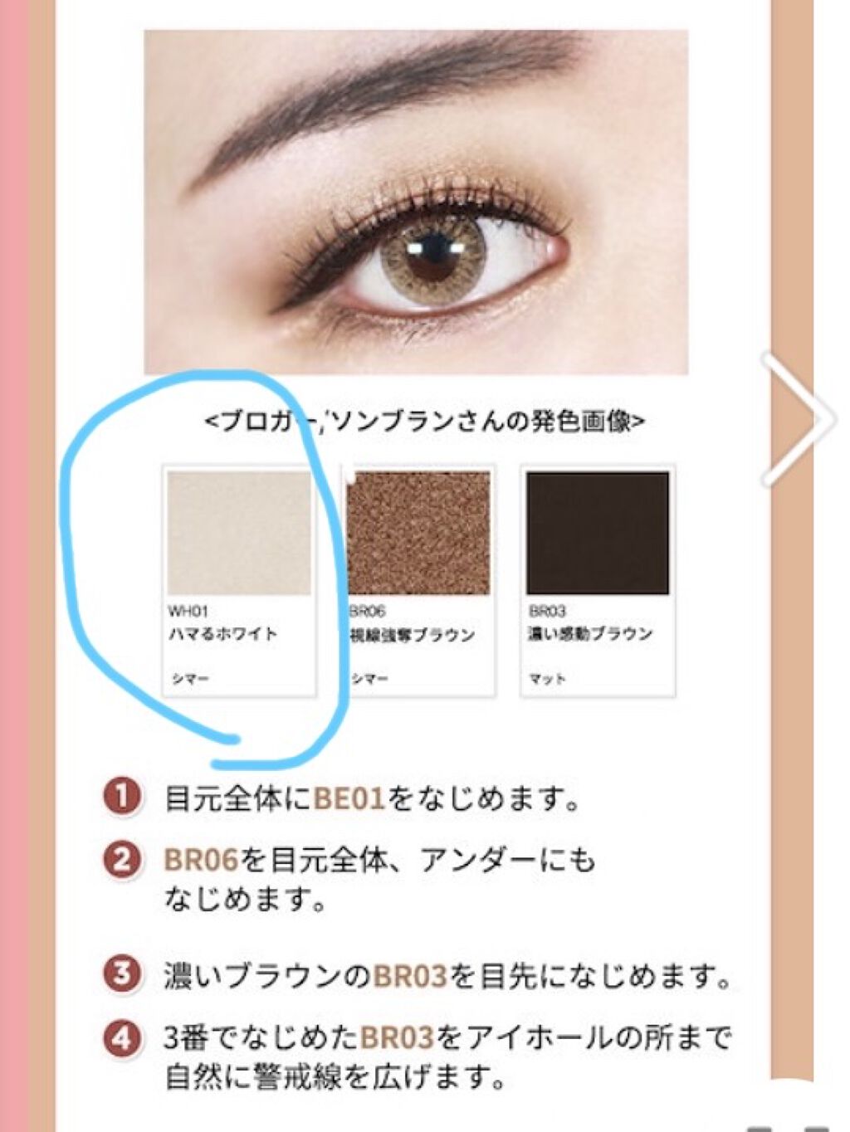Open the eye makeup photo
This screenshot has height=1132, width=850.
416,202
